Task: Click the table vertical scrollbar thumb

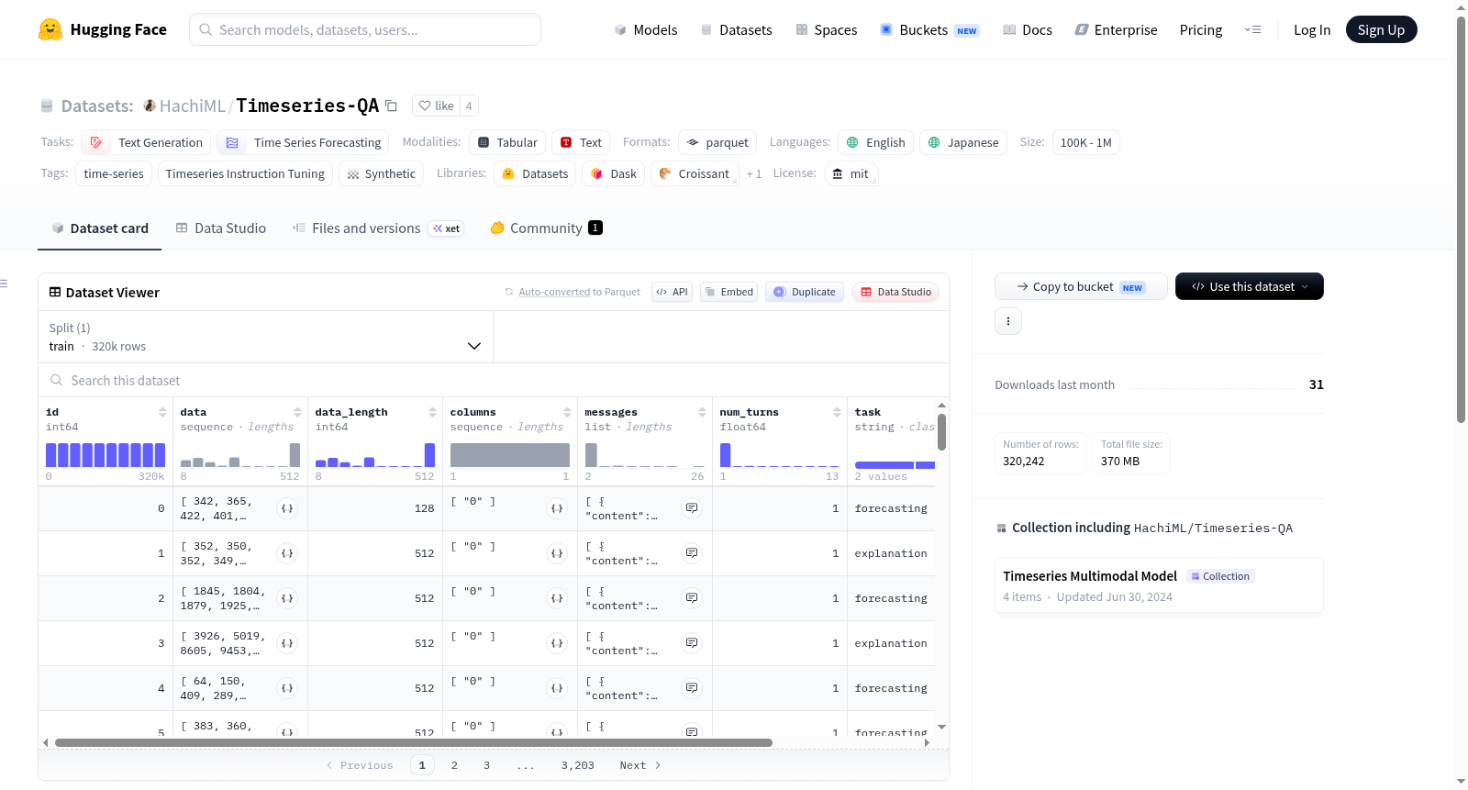Action: coord(941,432)
